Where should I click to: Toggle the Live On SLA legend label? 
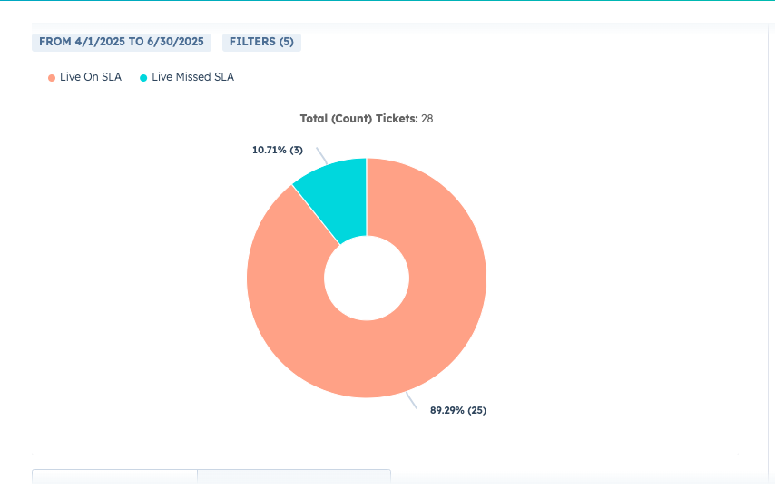[x=91, y=78]
